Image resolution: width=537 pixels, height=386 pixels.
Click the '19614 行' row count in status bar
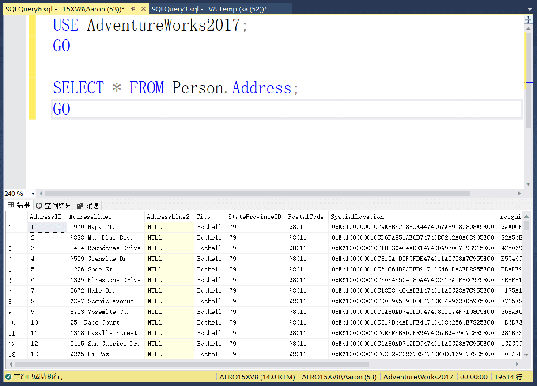[508, 377]
